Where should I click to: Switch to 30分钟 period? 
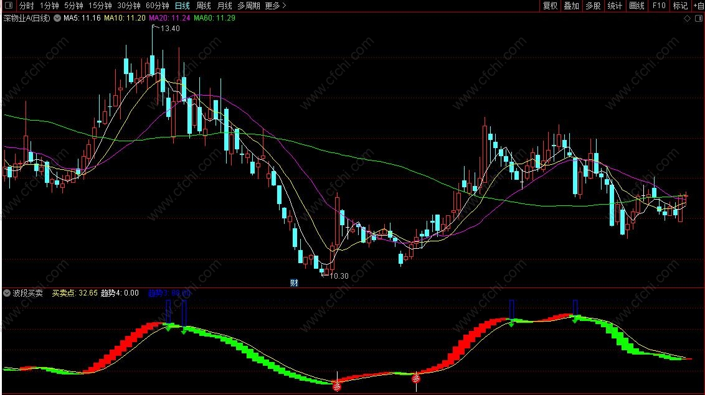(128, 6)
